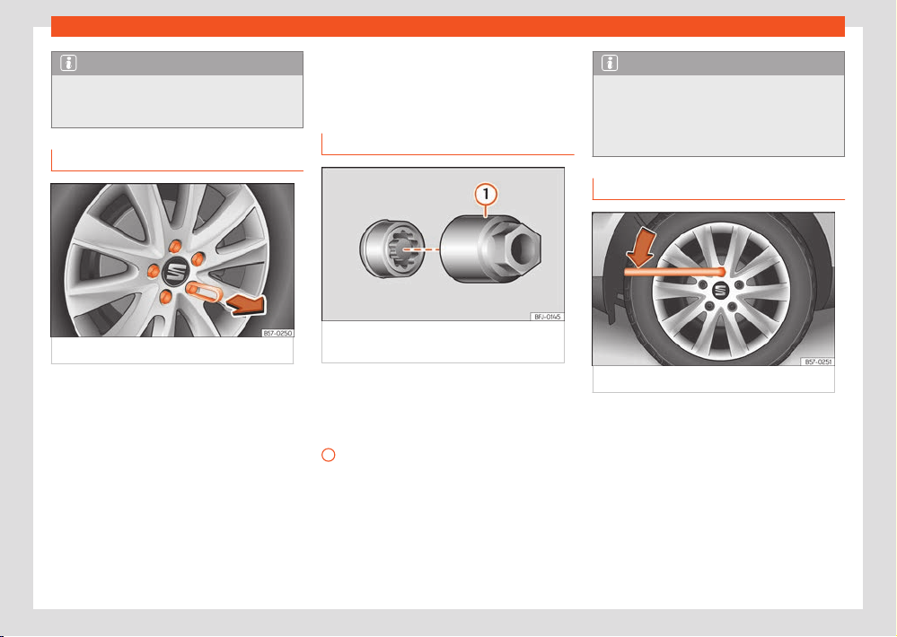
Task: Click the SEAT logo on the right wheel hub
Action: coord(720,291)
